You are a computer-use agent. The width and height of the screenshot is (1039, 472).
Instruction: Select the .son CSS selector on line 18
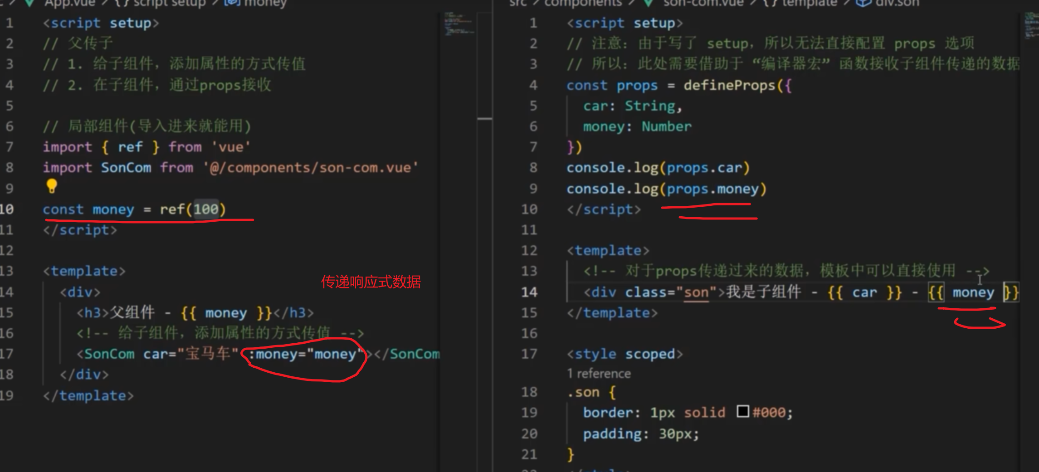[x=583, y=392]
